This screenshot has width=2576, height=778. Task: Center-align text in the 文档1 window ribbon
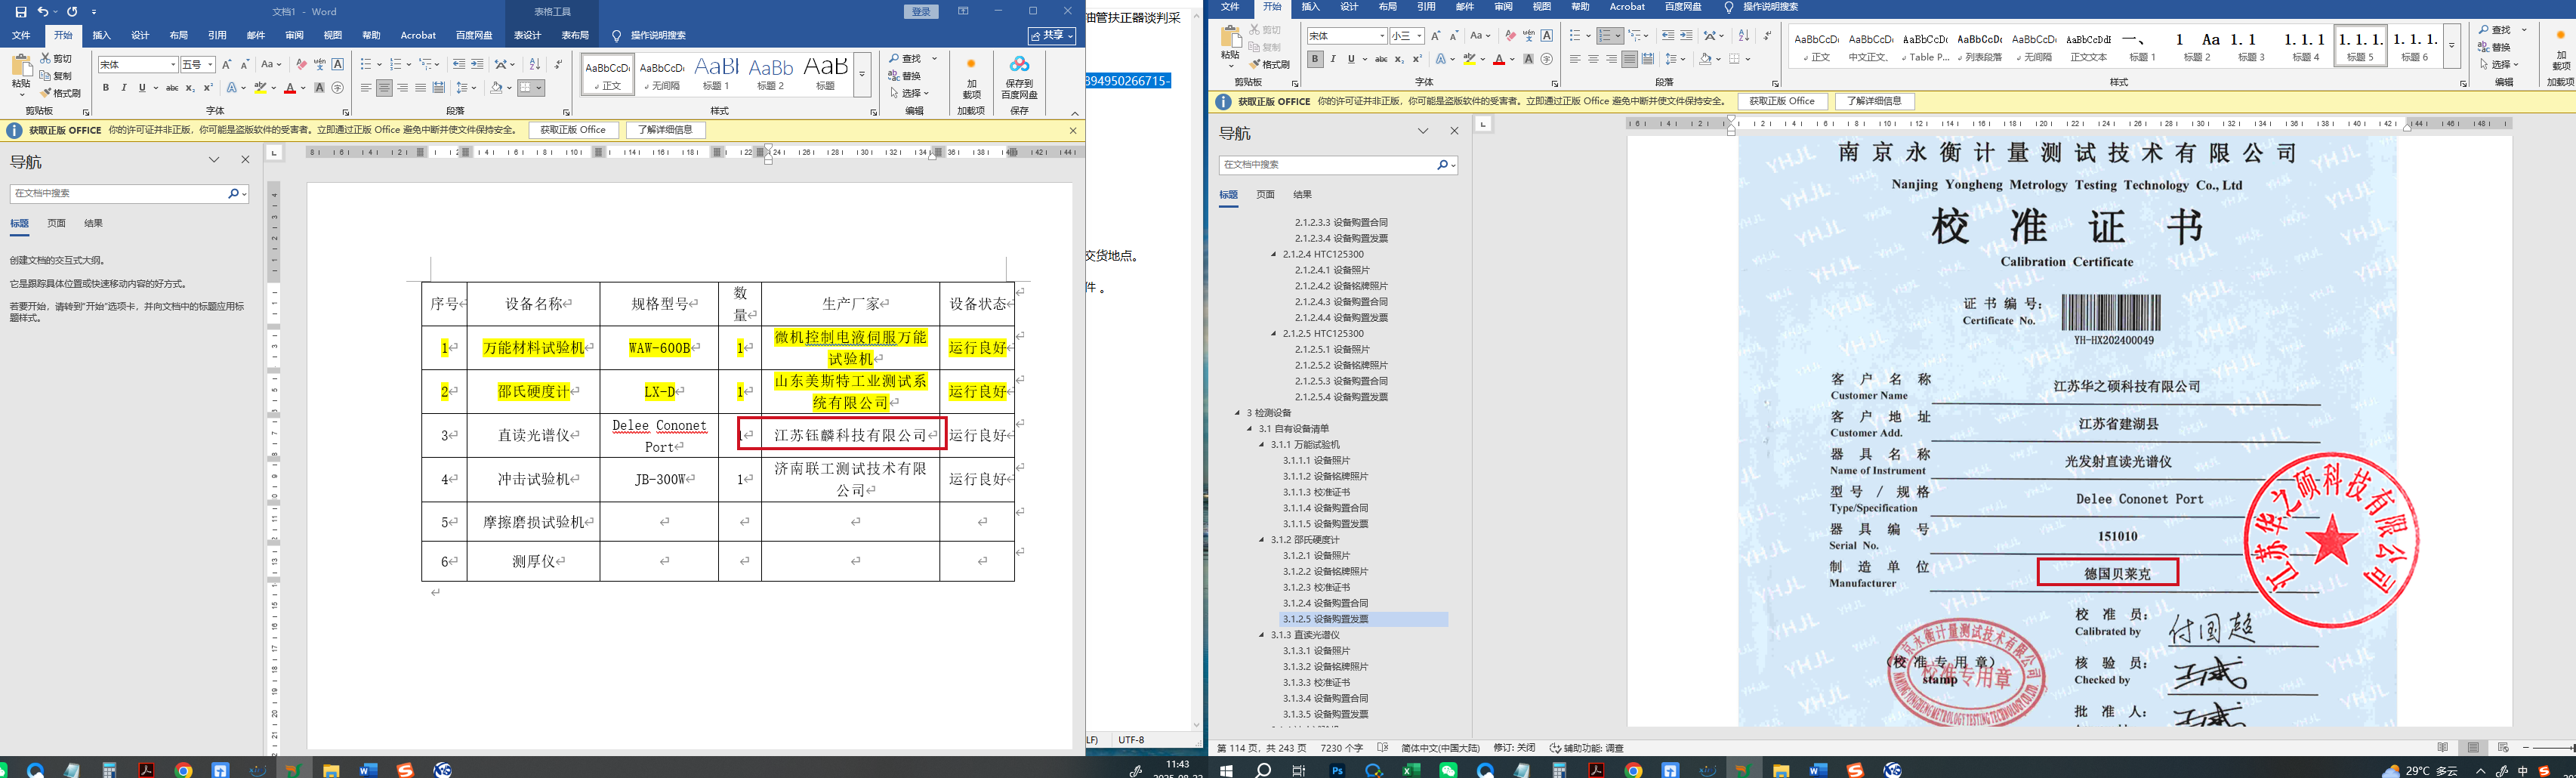click(384, 88)
